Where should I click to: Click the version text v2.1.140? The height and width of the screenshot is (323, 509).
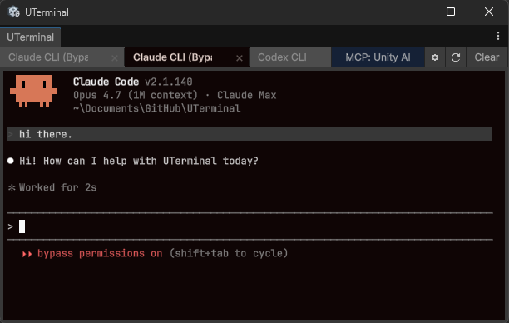point(169,82)
